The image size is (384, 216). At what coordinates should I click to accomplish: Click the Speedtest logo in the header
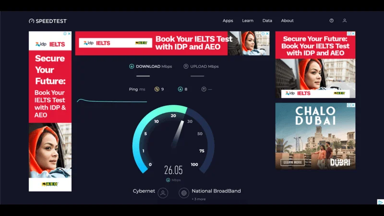[48, 21]
